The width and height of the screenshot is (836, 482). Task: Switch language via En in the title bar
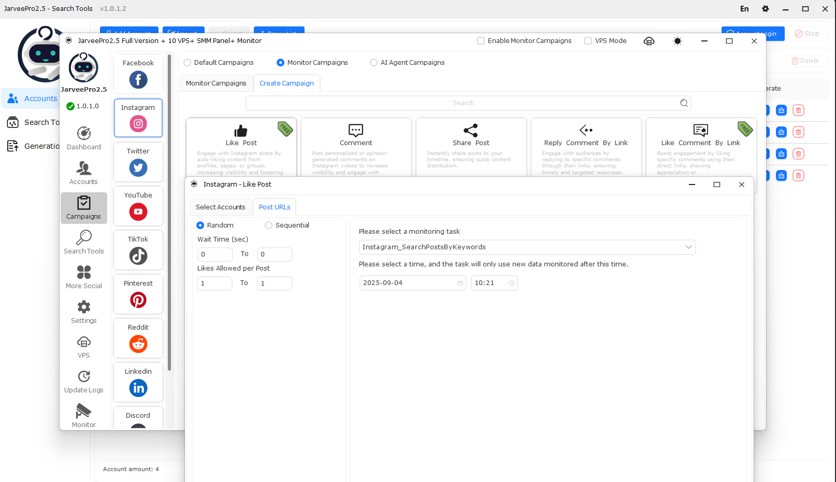click(744, 9)
